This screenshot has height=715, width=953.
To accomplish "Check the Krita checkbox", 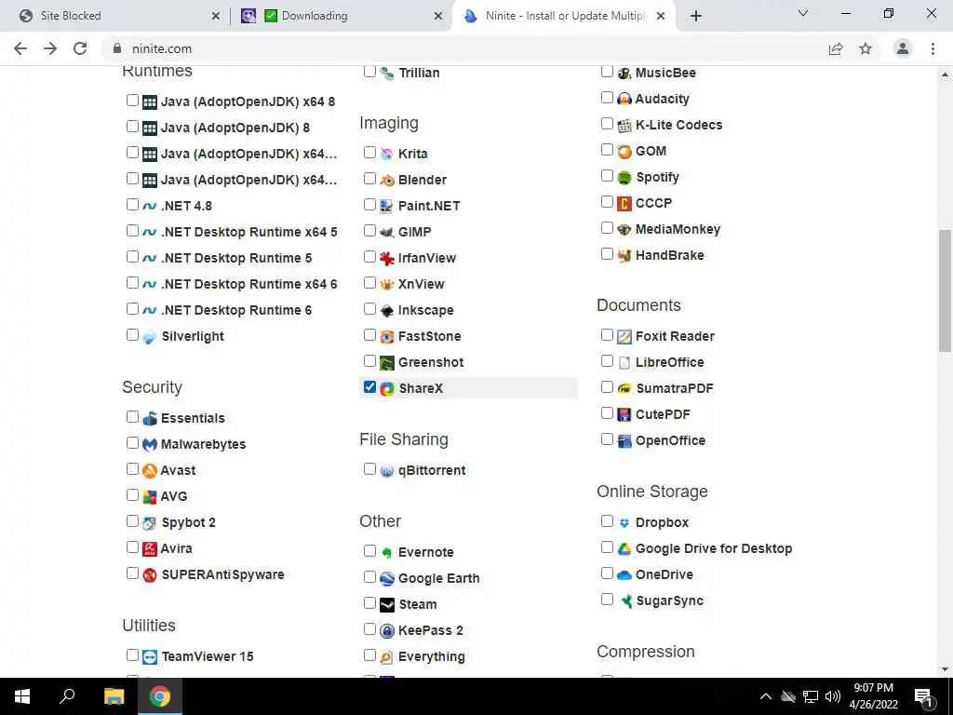I will click(x=369, y=152).
